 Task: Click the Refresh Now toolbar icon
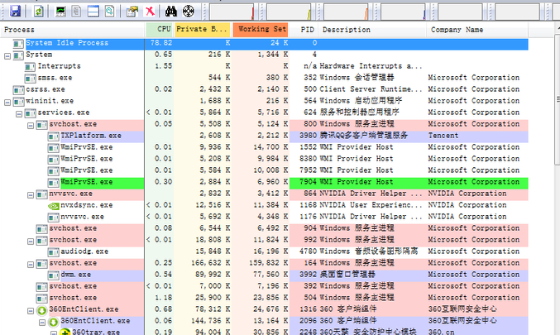pyautogui.click(x=37, y=11)
